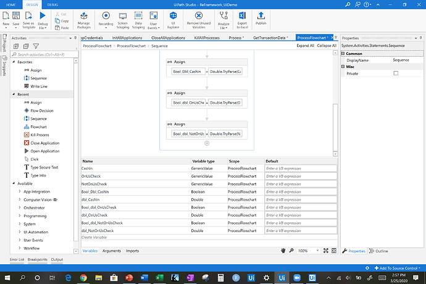Image resolution: width=426 pixels, height=284 pixels.
Task: Switch to the DEBUG ribbon tab
Action: pos(52,4)
